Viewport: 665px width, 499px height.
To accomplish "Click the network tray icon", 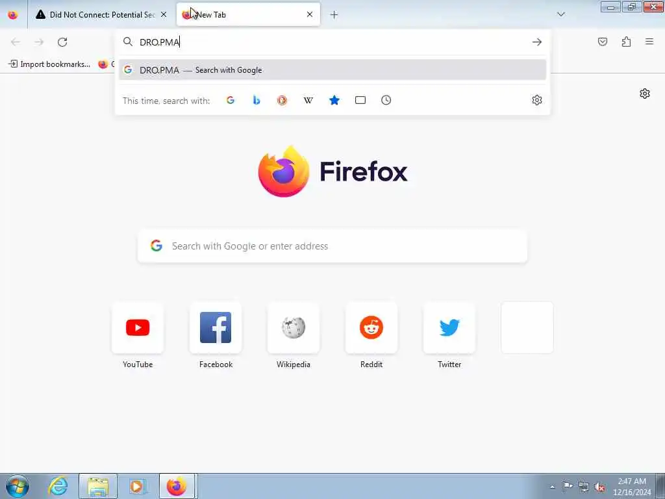I will click(x=584, y=487).
